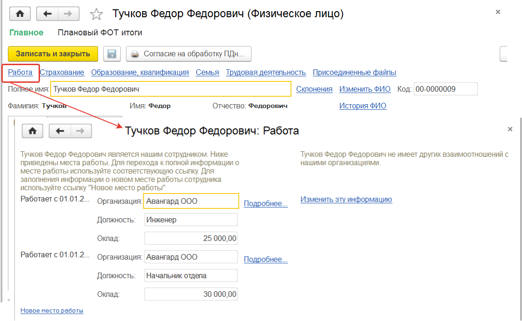Click the Новое место работы link
This screenshot has width=522, height=321.
pos(52,310)
